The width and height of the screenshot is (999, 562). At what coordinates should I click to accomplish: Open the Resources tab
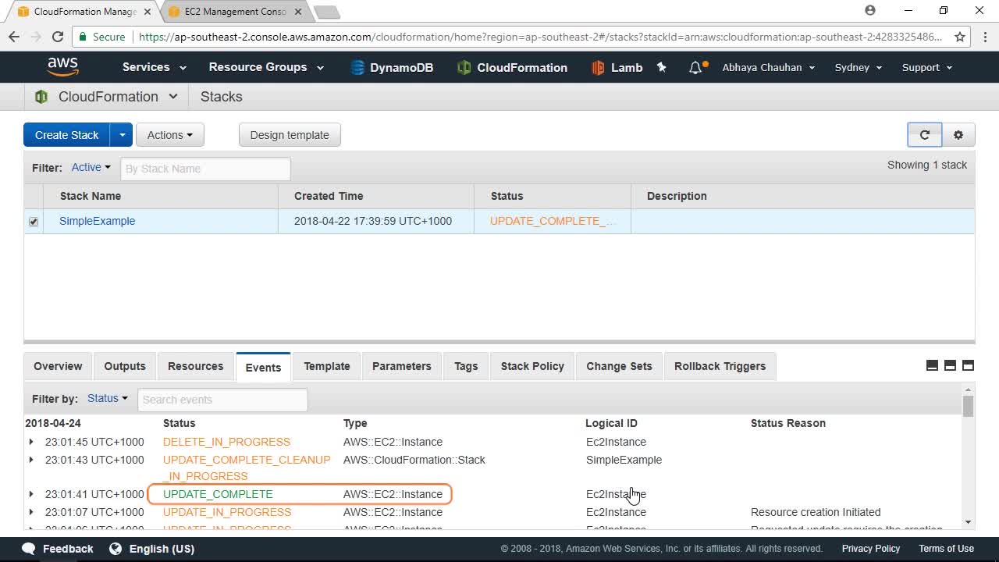195,366
